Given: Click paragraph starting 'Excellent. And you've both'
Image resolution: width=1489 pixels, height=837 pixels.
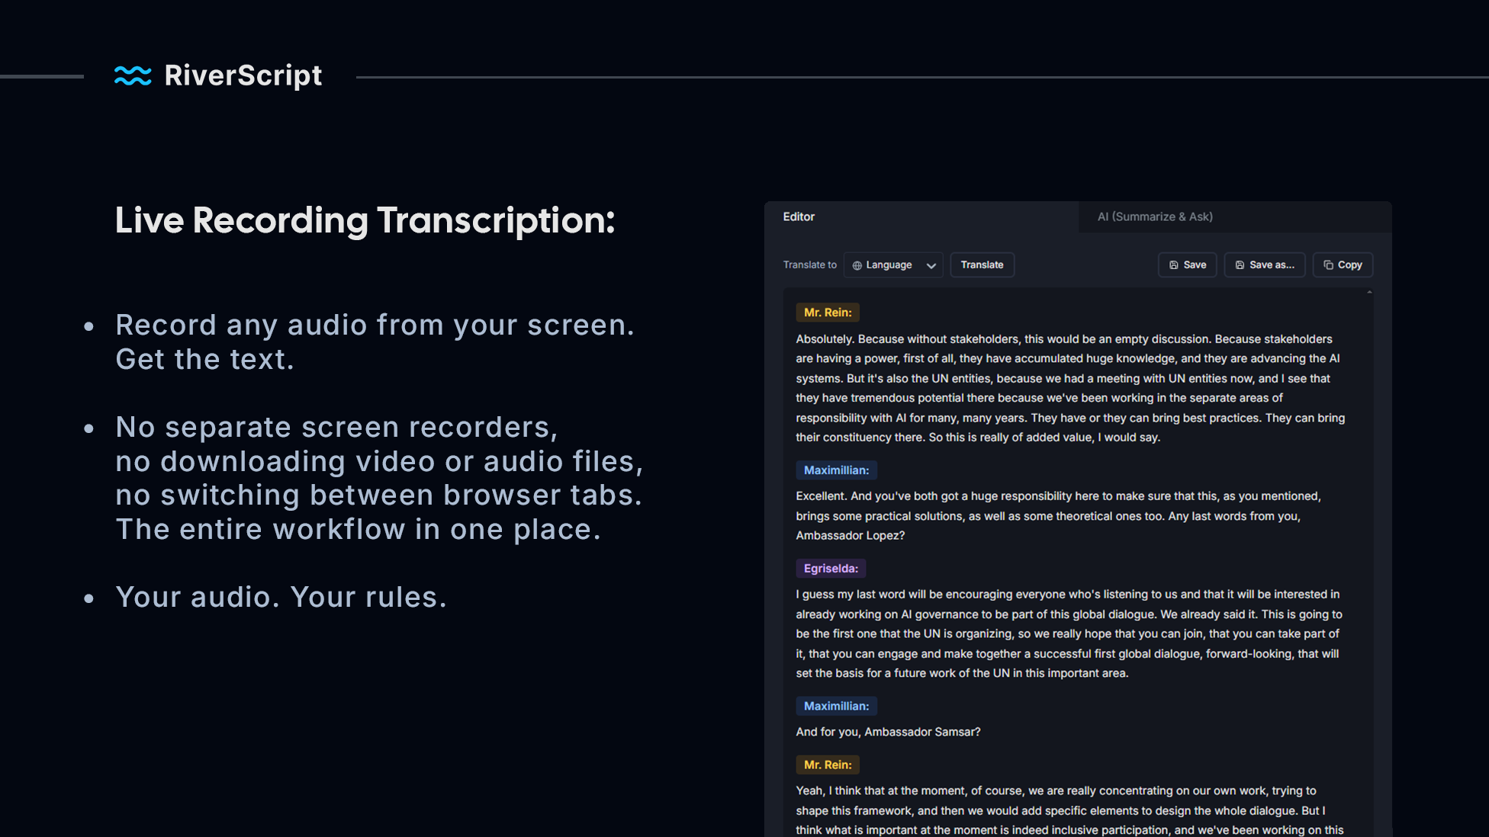Looking at the screenshot, I should click(1058, 516).
